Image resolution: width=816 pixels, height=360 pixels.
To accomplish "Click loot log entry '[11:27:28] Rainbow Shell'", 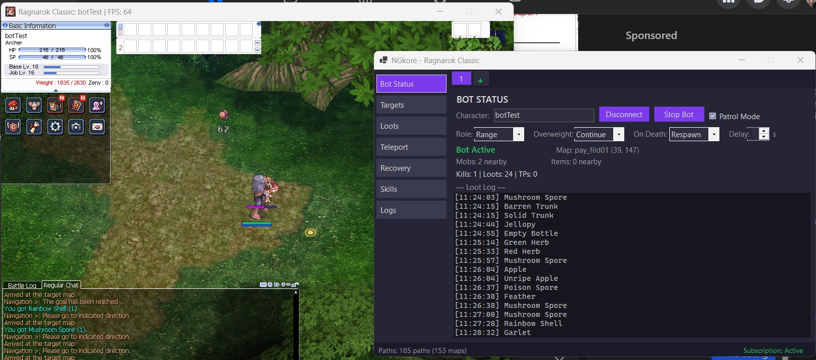I will pos(509,323).
